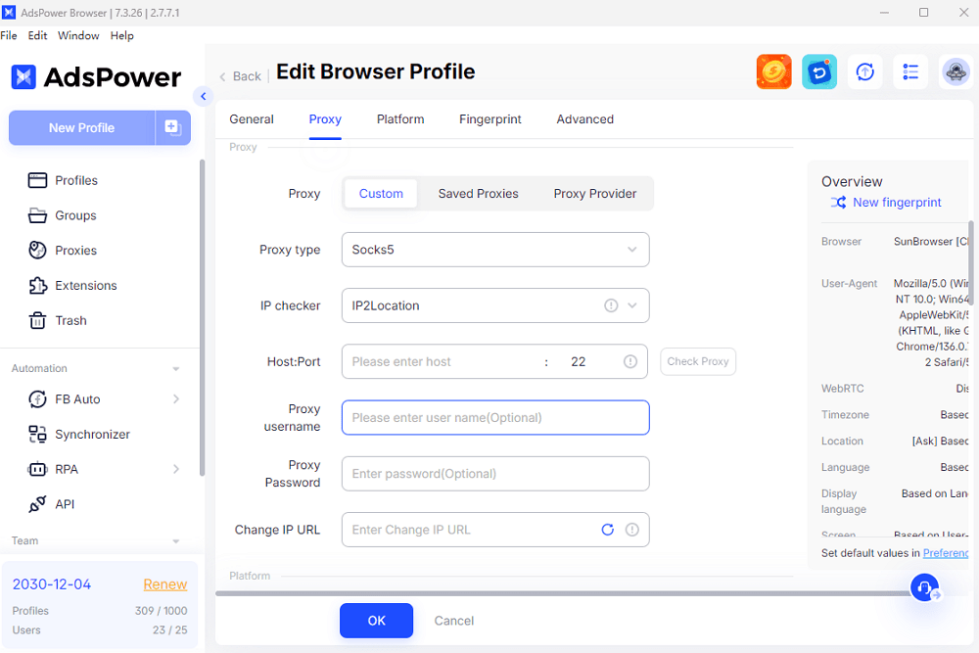The image size is (979, 653).
Task: Open the user avatar menu
Action: pos(956,71)
